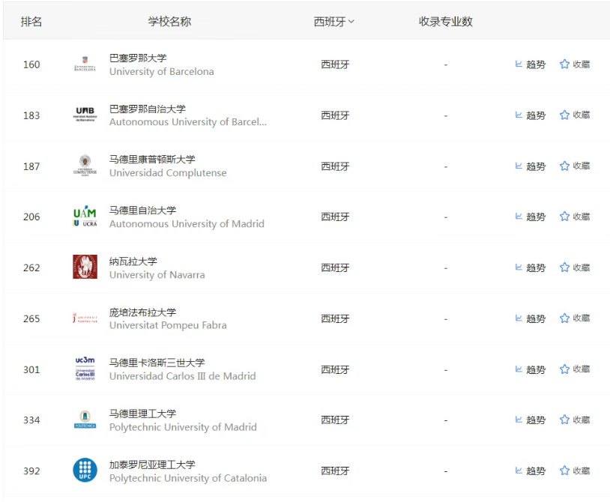Click English name Universidad Carlos III de Madrid

click(182, 376)
